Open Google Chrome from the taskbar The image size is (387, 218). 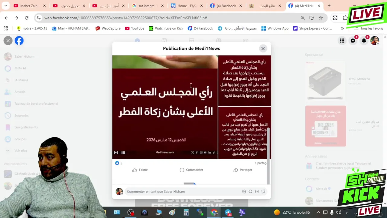click(214, 213)
